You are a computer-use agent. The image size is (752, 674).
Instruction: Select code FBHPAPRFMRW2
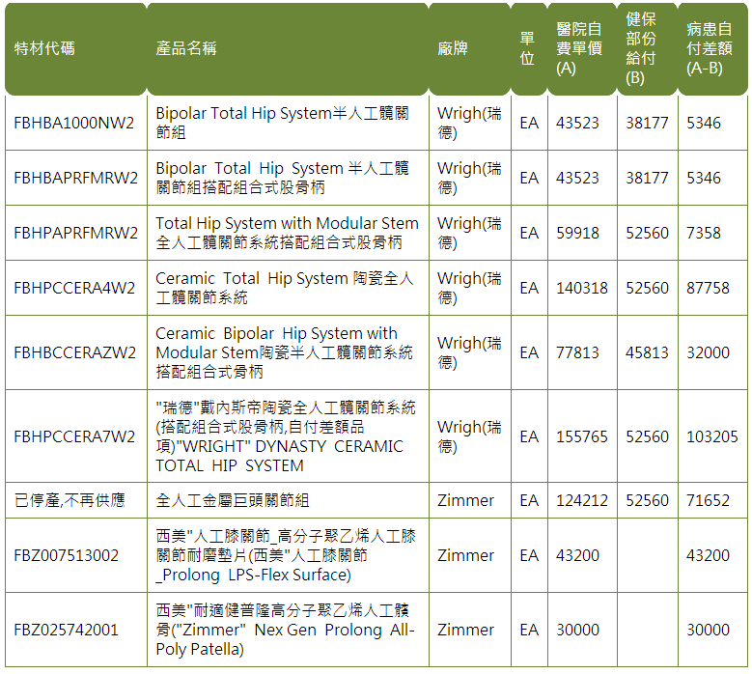coord(75,233)
